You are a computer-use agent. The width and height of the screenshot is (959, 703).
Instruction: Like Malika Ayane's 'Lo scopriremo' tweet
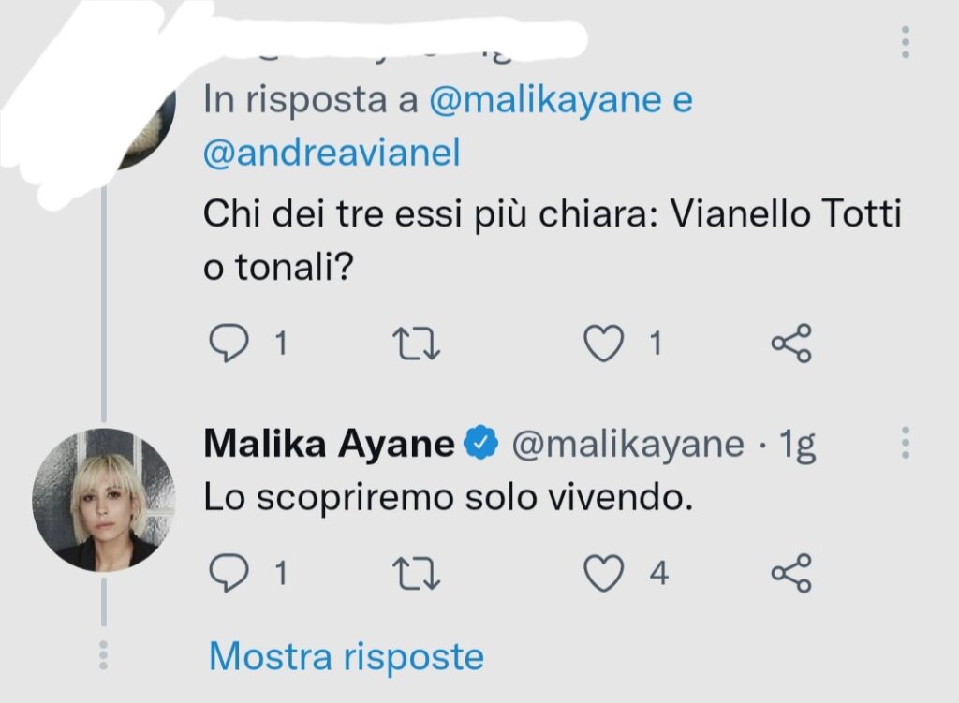point(604,573)
